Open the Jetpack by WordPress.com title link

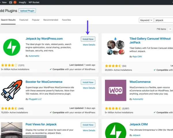(x=44, y=39)
